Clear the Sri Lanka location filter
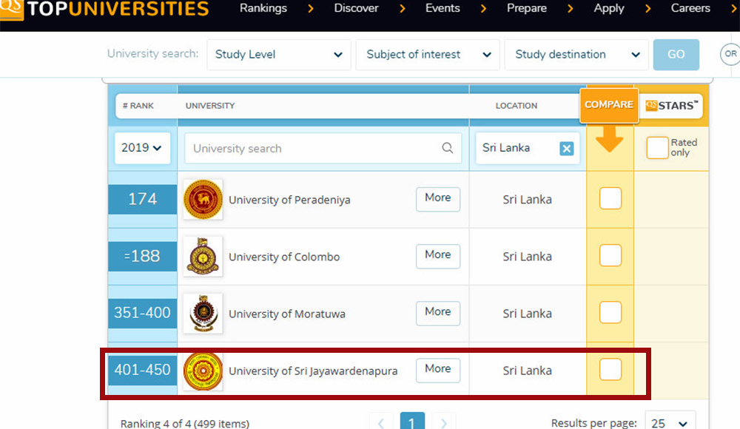 (x=566, y=149)
